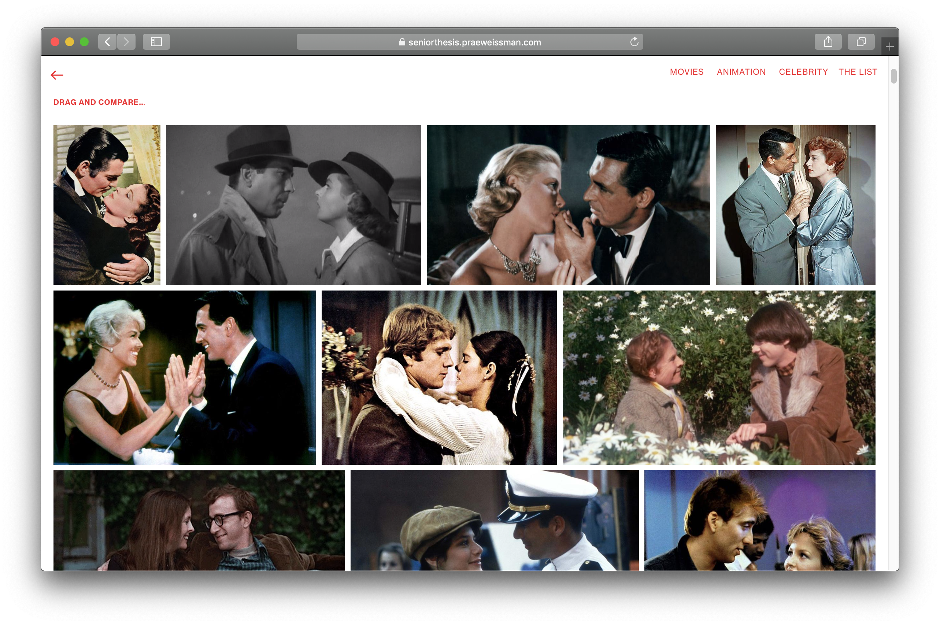Select the still of man wearing black glasses
Screen dimensions: 940x625
199,520
